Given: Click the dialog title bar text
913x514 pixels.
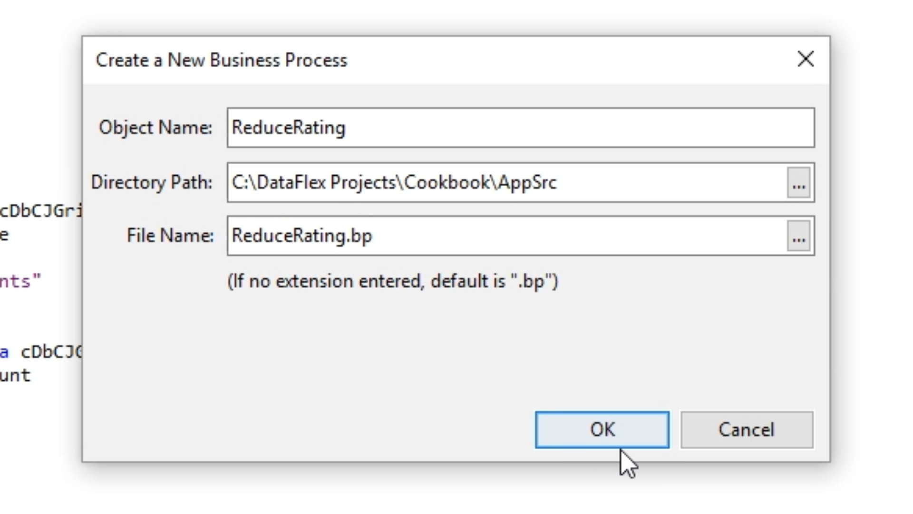Looking at the screenshot, I should click(x=221, y=60).
